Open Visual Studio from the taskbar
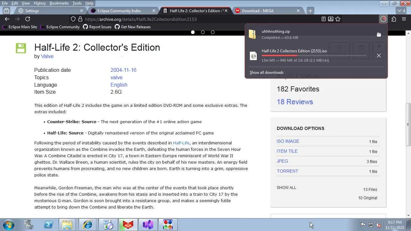Image resolution: width=411 pixels, height=231 pixels. (148, 225)
